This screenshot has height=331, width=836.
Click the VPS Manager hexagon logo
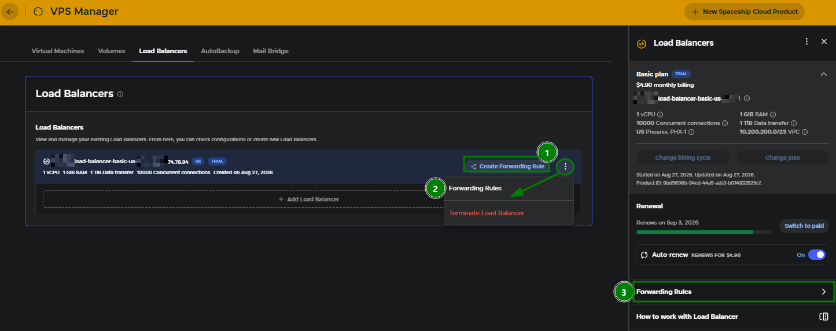coord(38,12)
